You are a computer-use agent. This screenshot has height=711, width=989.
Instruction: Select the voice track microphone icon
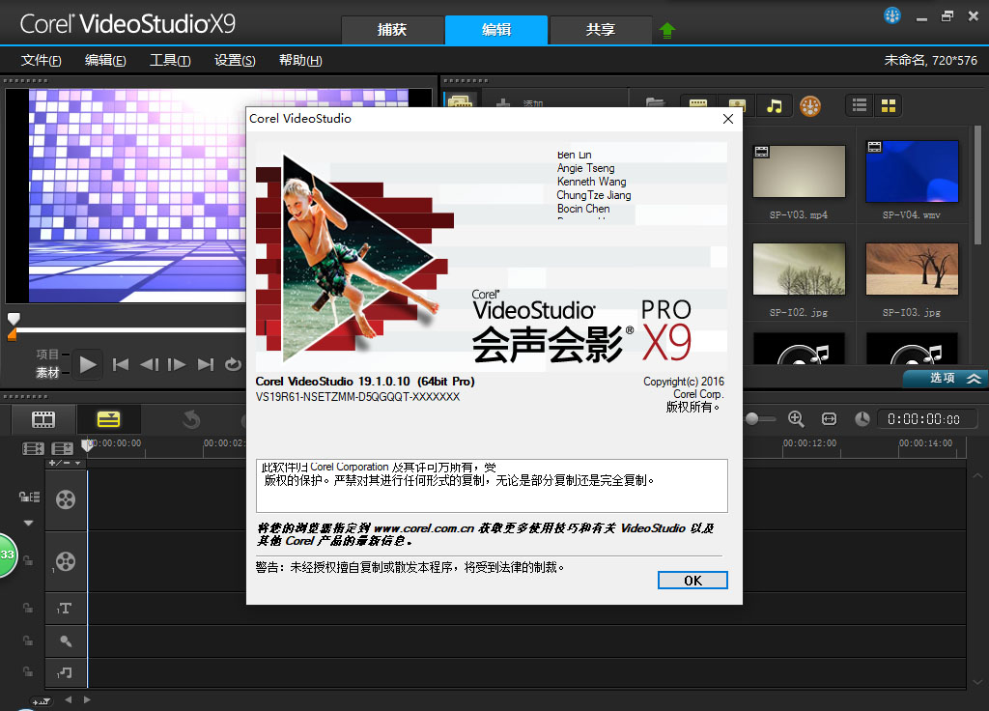[66, 641]
